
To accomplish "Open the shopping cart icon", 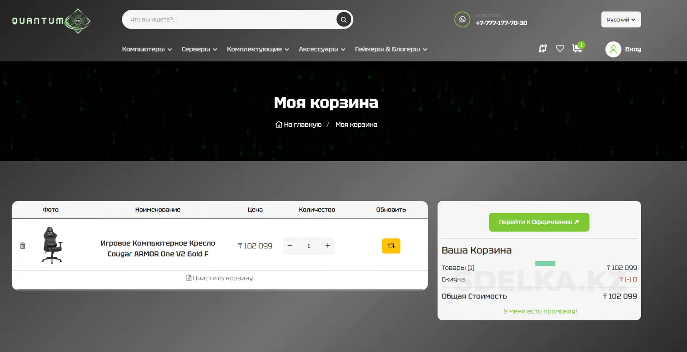I will pos(577,48).
